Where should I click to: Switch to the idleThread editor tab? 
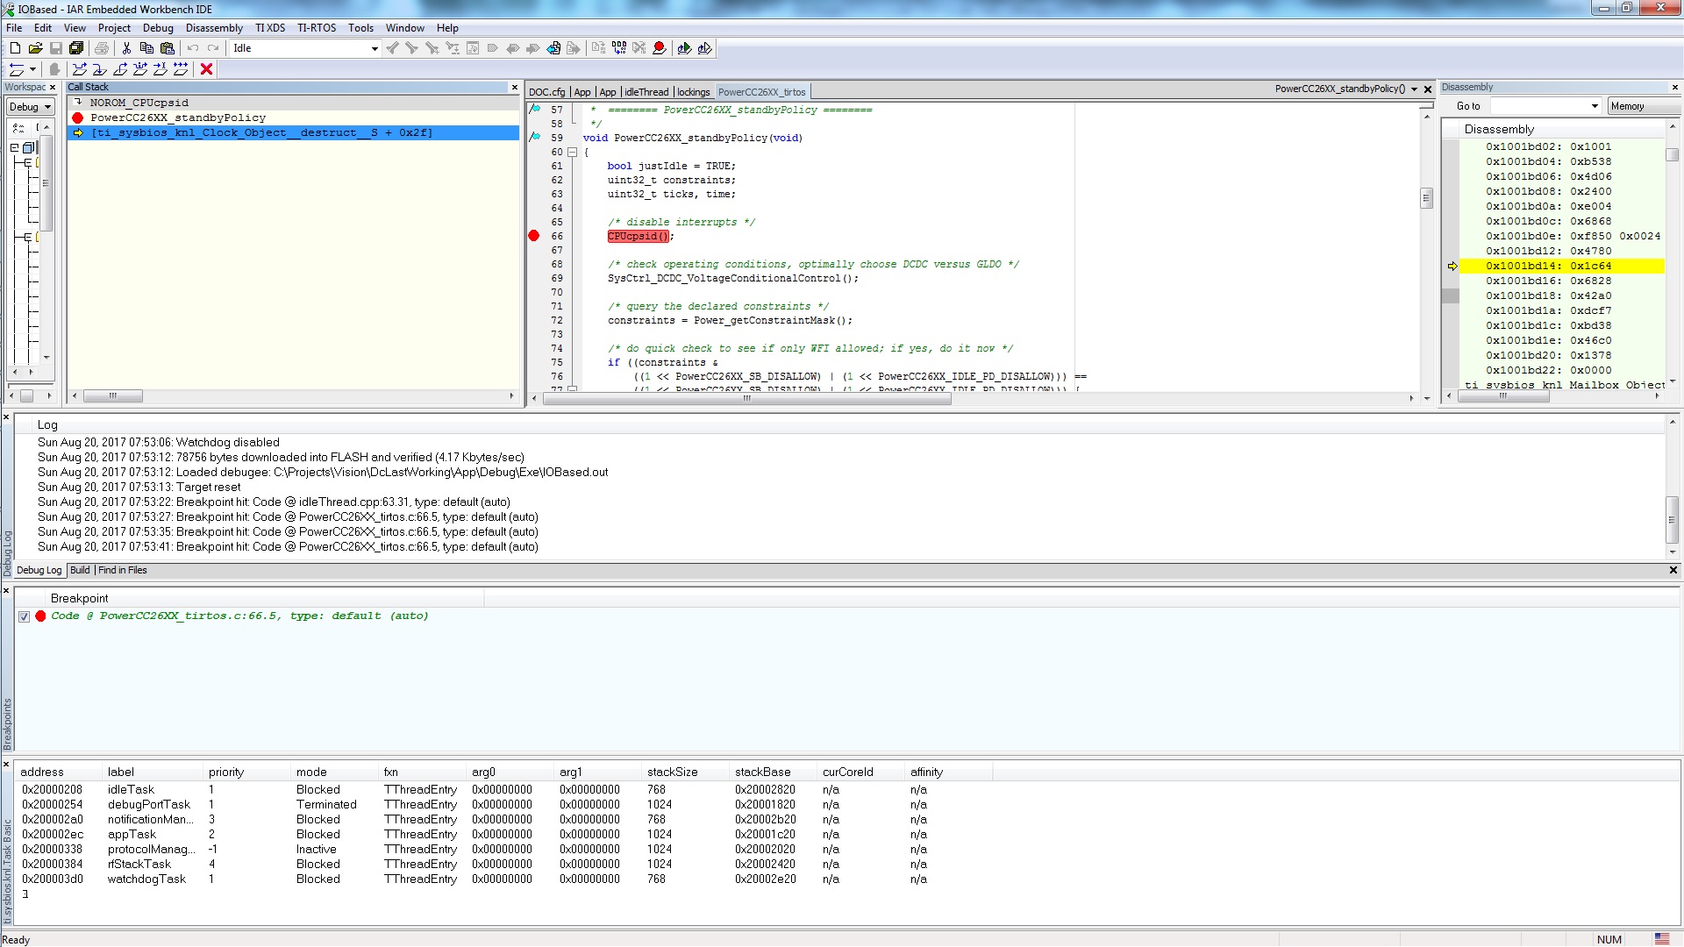646,92
